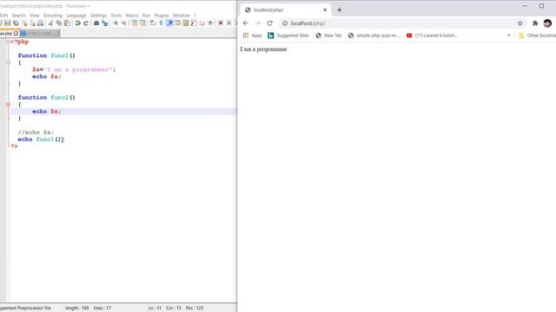Viewport: 556px width, 312px height.
Task: View site information icon in address bar
Action: click(285, 23)
